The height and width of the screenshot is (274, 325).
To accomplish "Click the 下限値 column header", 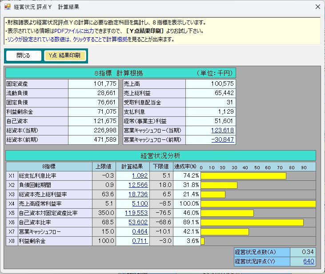I will click(161, 167).
